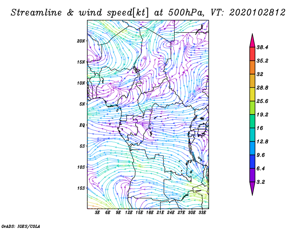Screen dimensions: 296x229
Task: Click the 33E longitude axis label
Action: click(202, 212)
